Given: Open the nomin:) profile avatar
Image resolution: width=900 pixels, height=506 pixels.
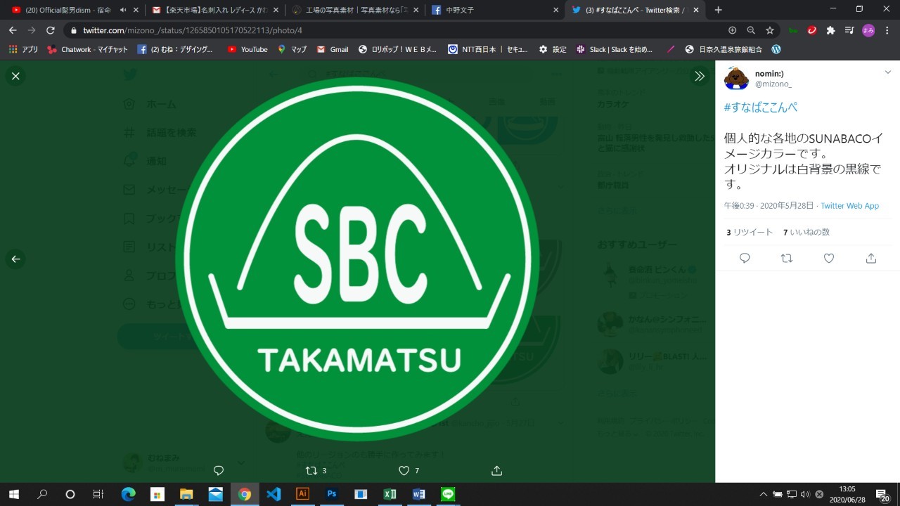Looking at the screenshot, I should click(x=736, y=78).
